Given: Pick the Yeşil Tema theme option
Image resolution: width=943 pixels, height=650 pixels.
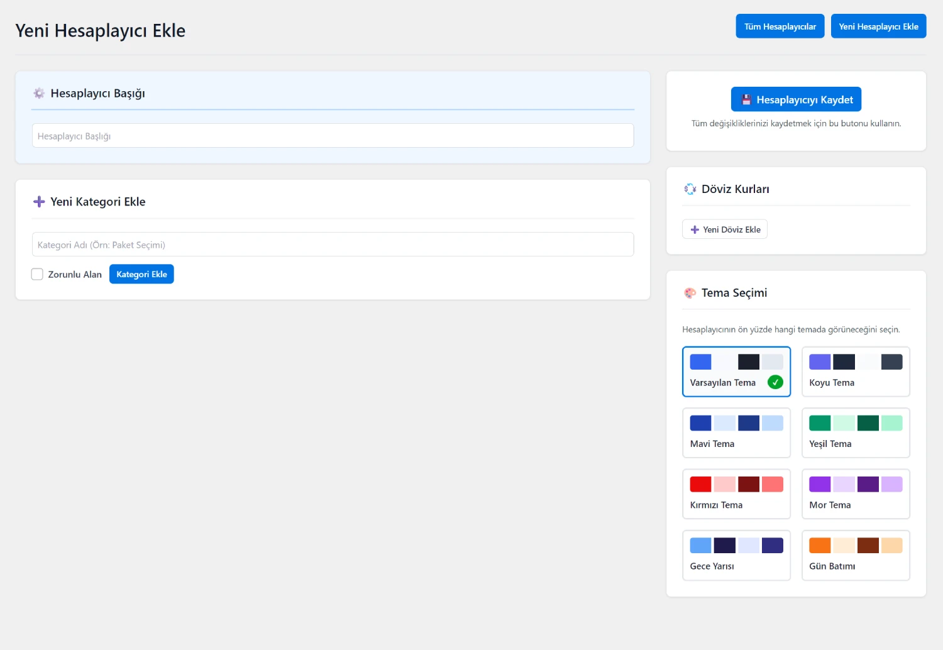Looking at the screenshot, I should tap(855, 433).
